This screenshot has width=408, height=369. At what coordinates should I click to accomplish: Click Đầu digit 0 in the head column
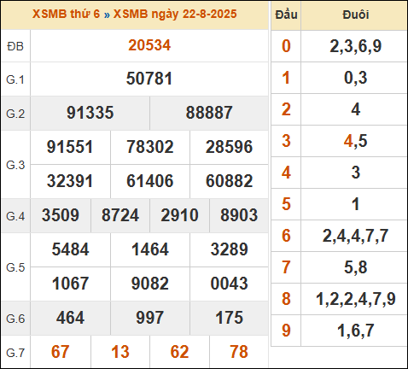click(286, 46)
